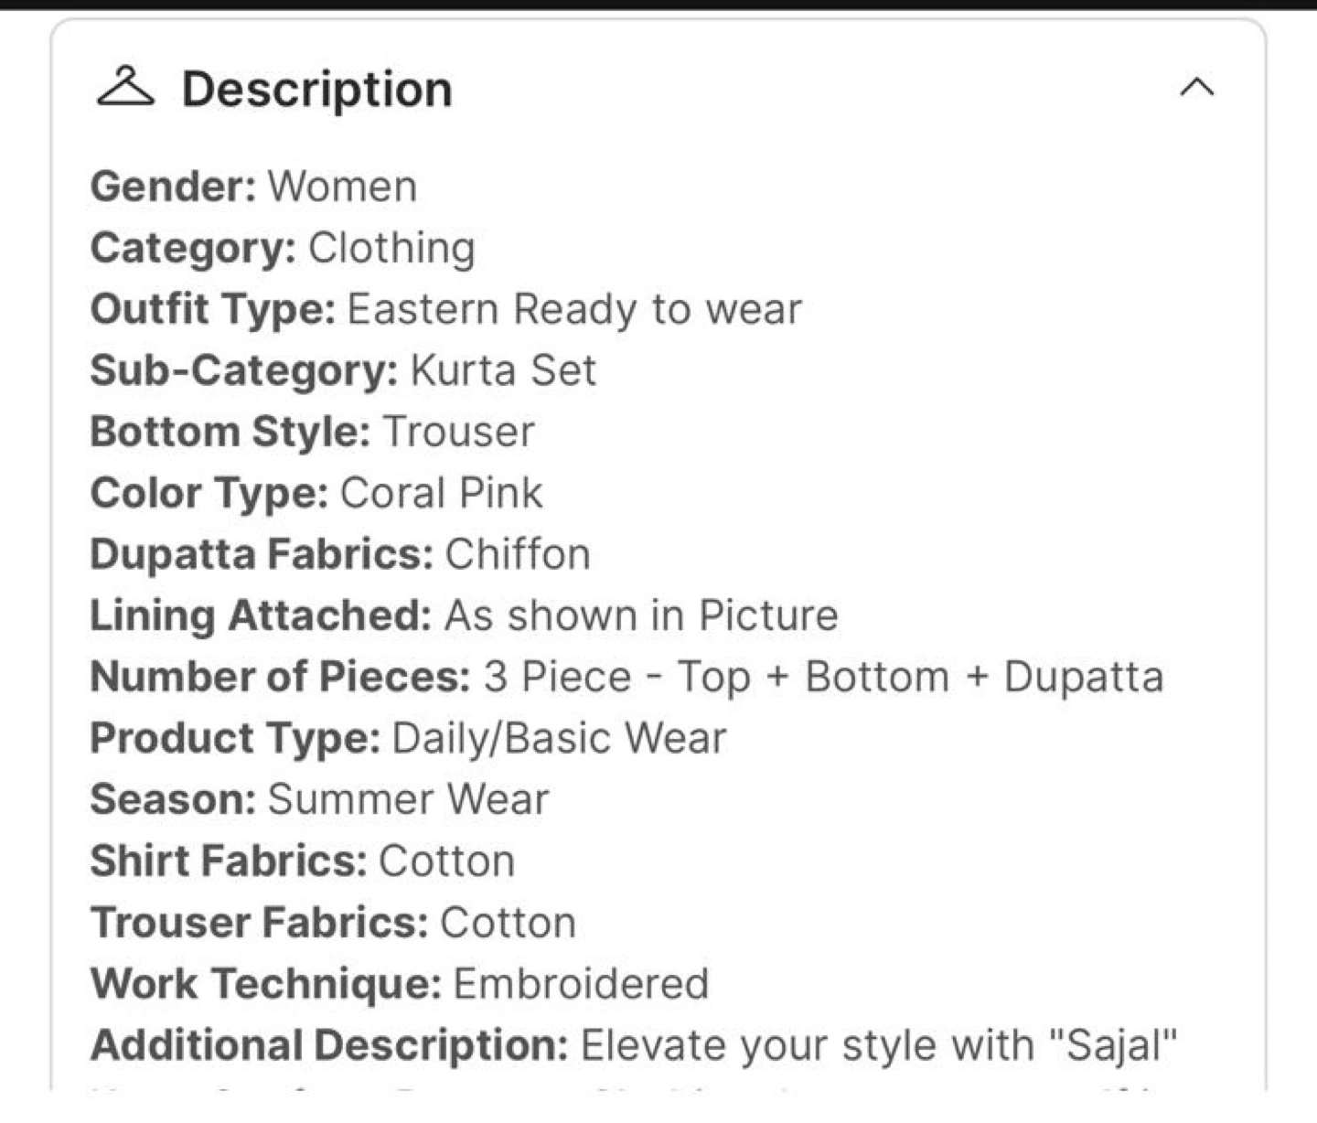The image size is (1317, 1123).
Task: Collapse the Description section with the chevron
Action: click(1197, 88)
